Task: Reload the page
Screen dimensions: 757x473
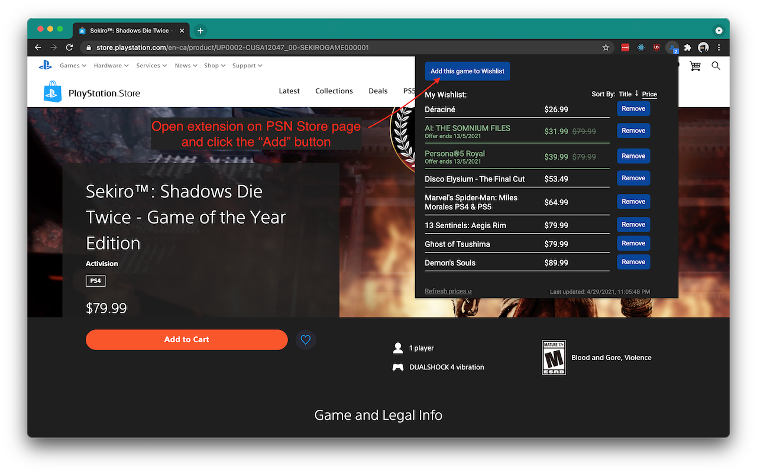Action: click(70, 47)
